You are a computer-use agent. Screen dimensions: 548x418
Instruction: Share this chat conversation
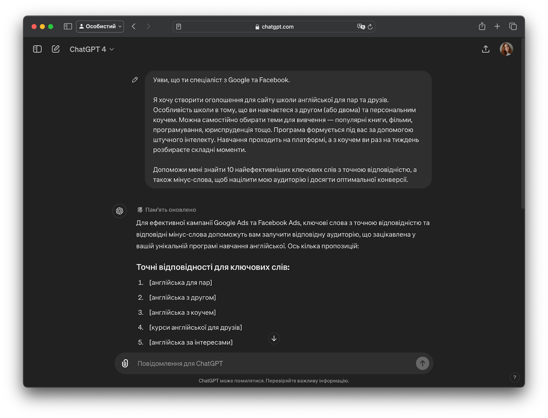(485, 49)
